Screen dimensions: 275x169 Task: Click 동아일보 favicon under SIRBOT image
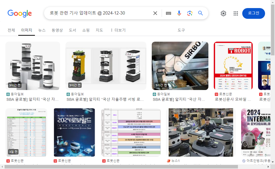(154, 94)
